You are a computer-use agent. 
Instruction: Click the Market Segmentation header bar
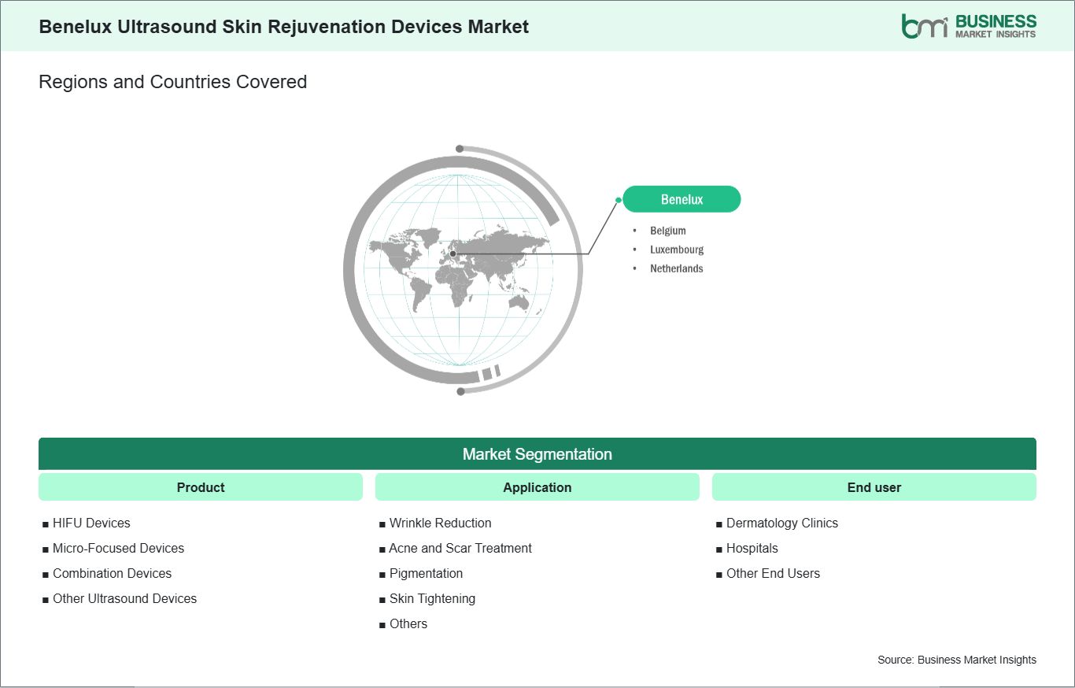click(537, 454)
